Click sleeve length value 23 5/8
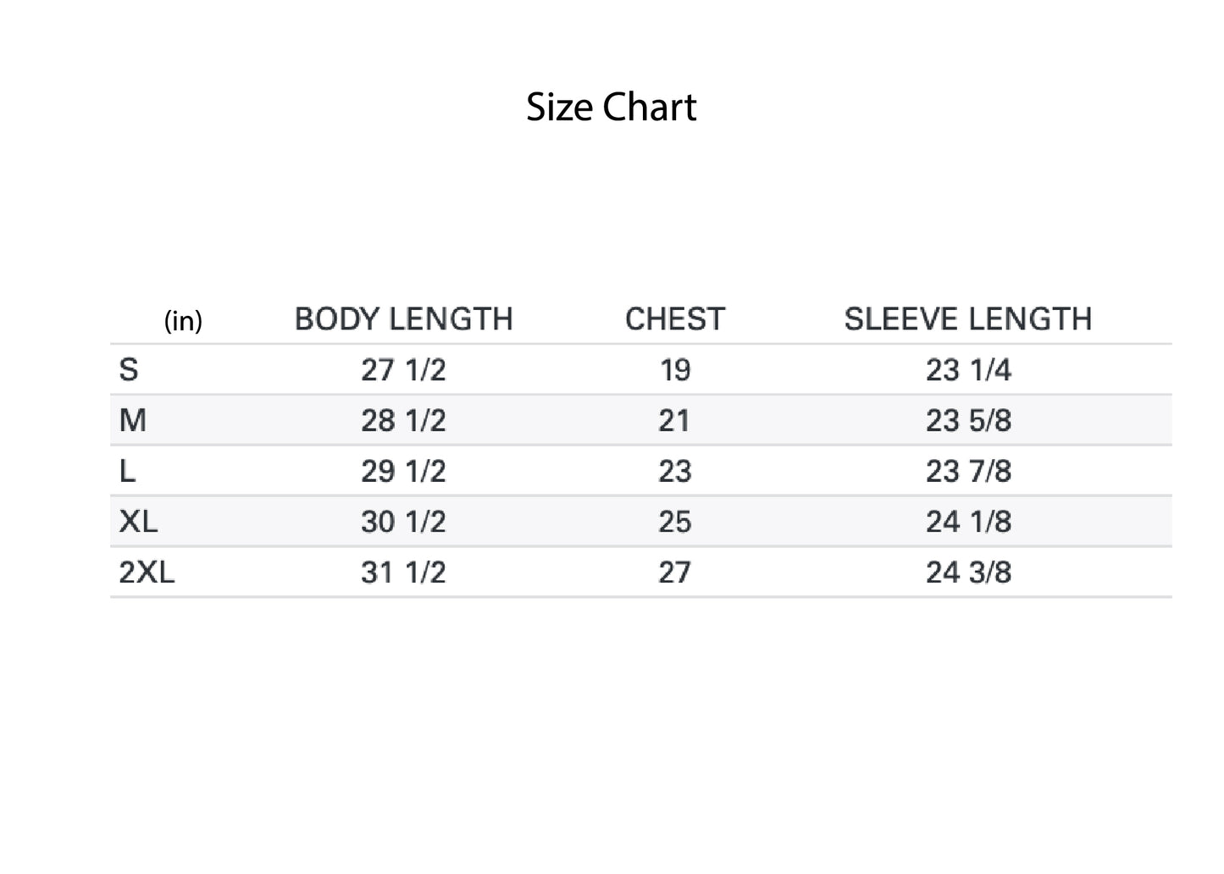 click(x=968, y=420)
